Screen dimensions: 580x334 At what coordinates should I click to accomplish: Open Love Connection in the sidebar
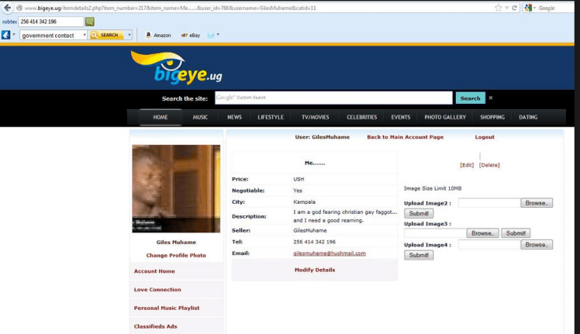tap(157, 290)
